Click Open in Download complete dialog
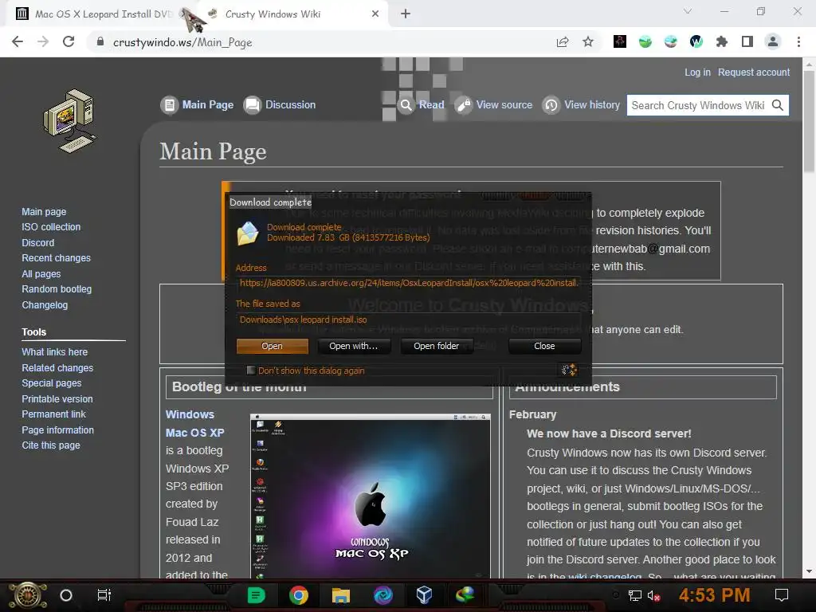This screenshot has width=816, height=612. (x=273, y=346)
